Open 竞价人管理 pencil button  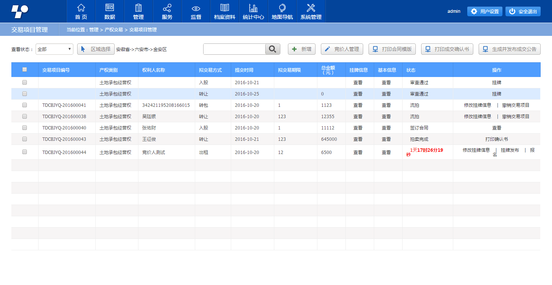342,49
